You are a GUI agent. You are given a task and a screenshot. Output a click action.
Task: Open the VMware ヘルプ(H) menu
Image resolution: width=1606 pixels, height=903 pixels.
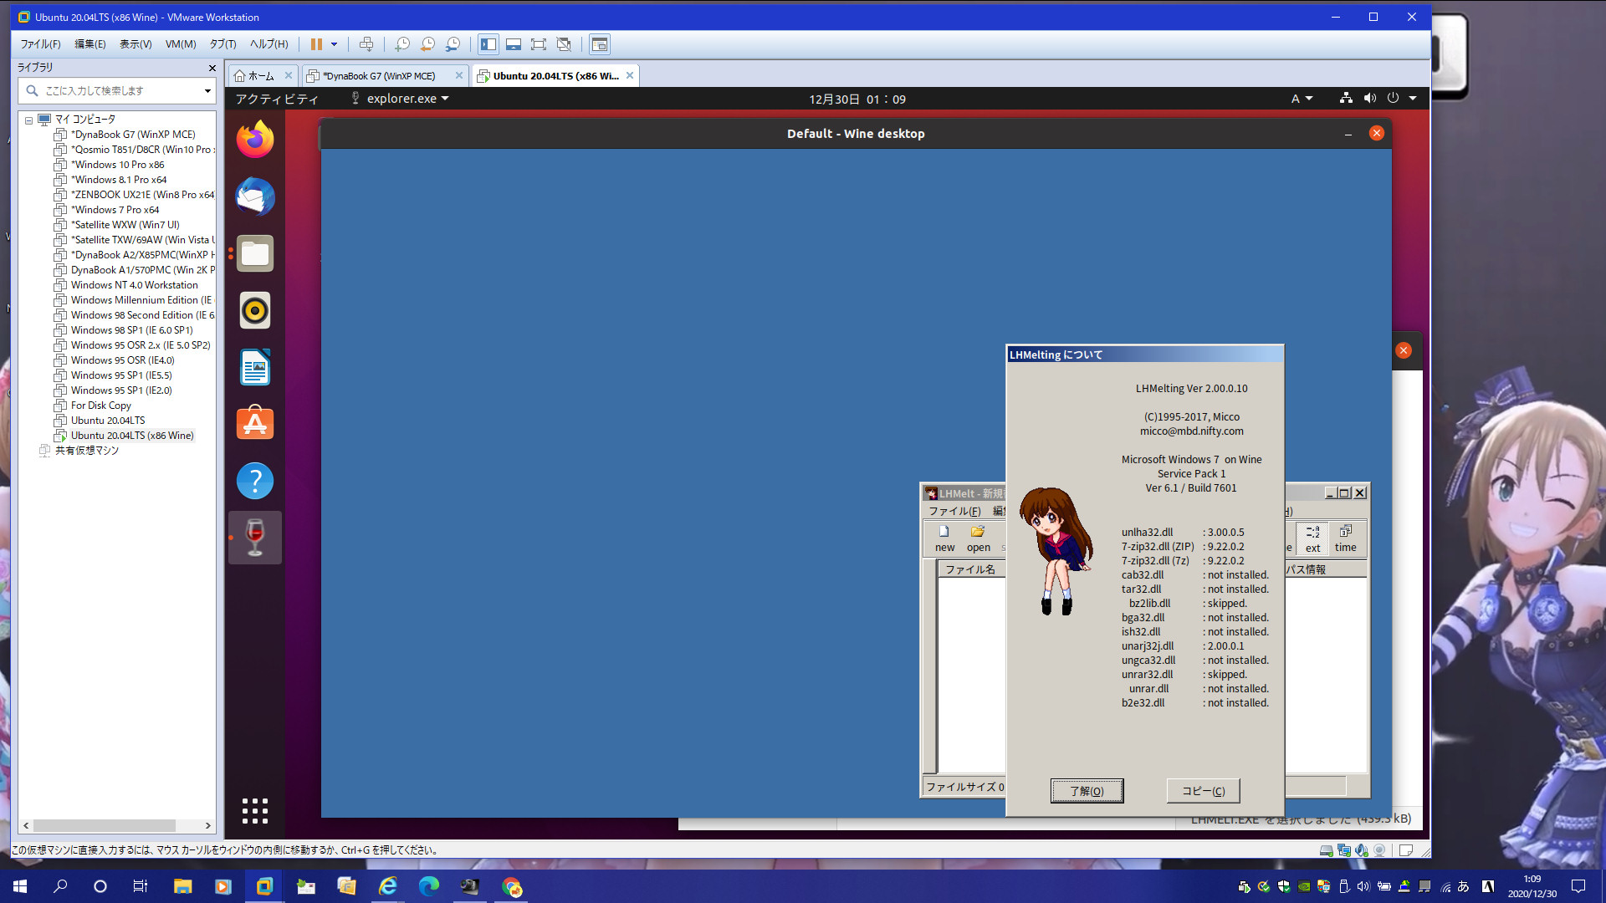point(269,44)
